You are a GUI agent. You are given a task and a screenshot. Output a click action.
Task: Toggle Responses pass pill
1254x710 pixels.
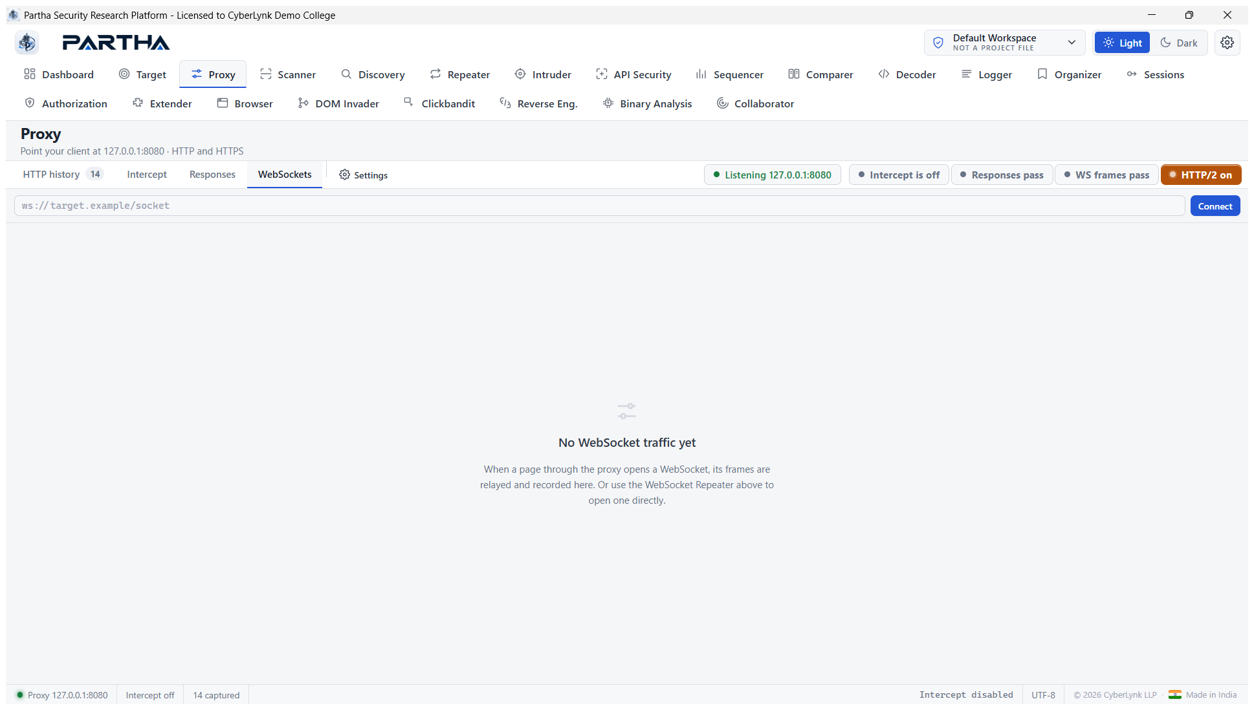pos(1002,175)
